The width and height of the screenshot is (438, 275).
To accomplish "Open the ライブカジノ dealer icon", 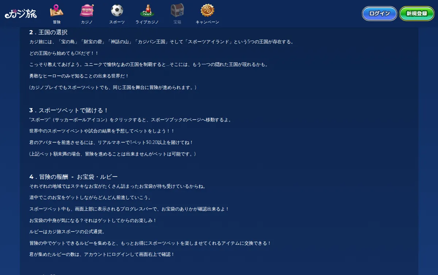I will (x=147, y=10).
